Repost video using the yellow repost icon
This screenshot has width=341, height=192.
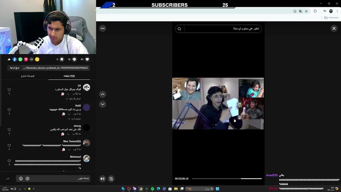pos(37,59)
